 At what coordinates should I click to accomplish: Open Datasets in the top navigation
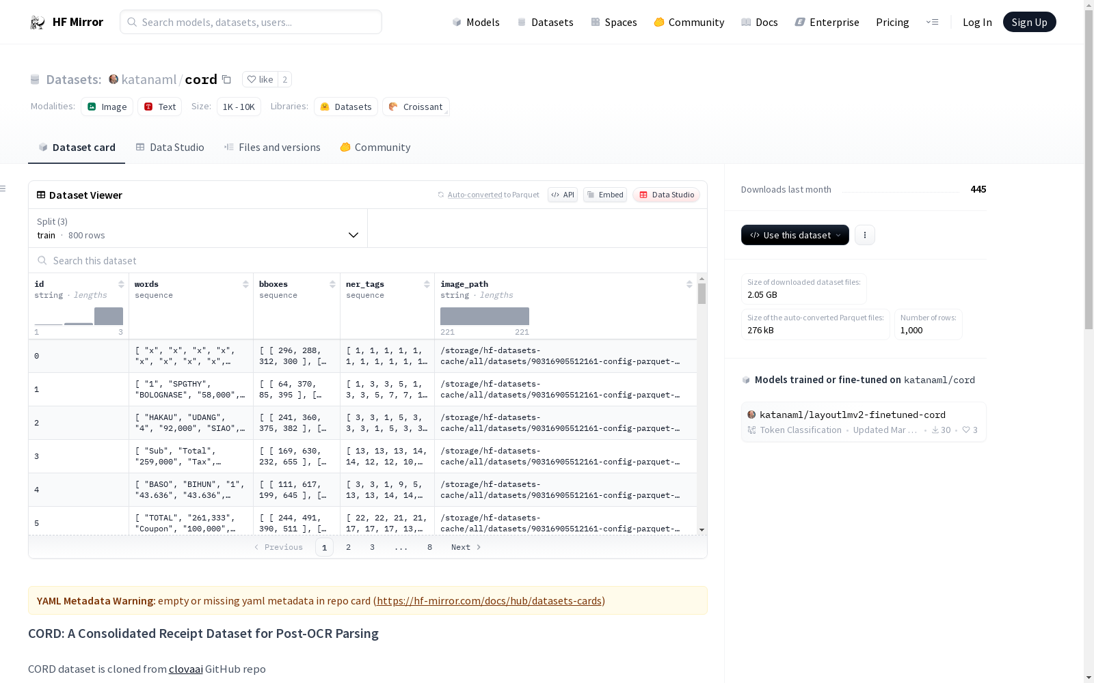[x=545, y=23]
